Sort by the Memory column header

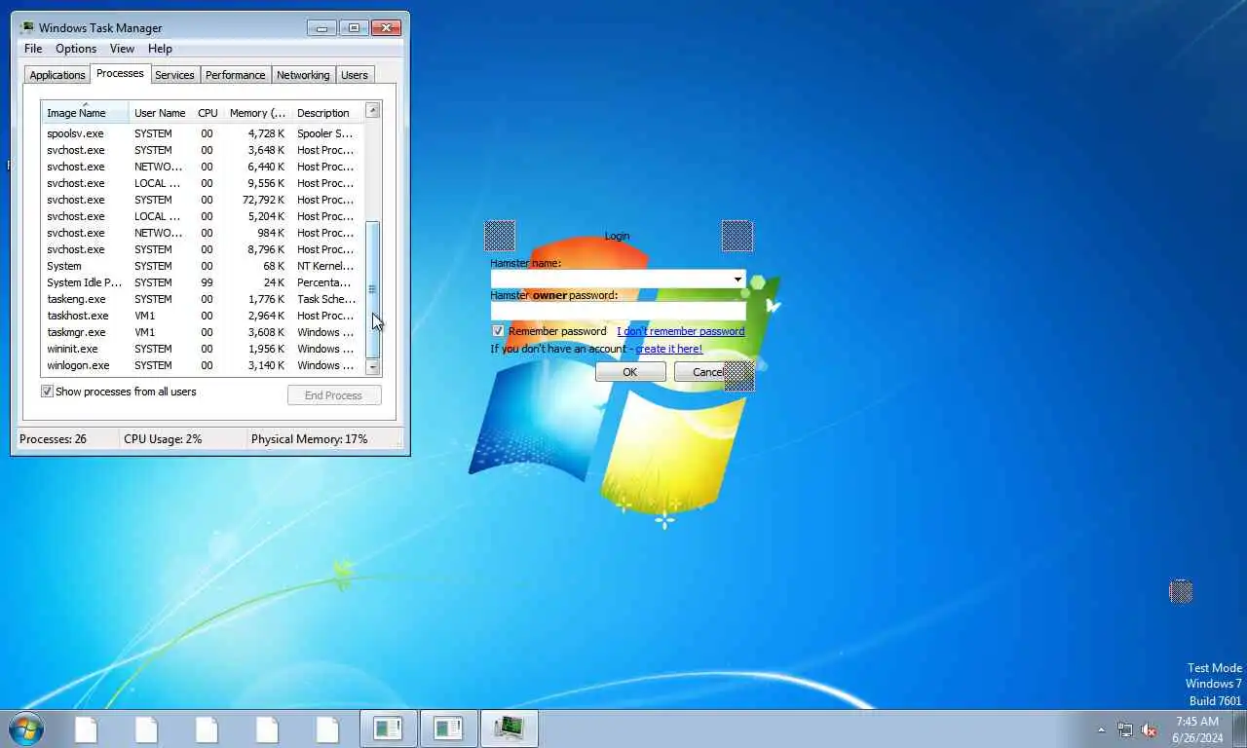257,113
